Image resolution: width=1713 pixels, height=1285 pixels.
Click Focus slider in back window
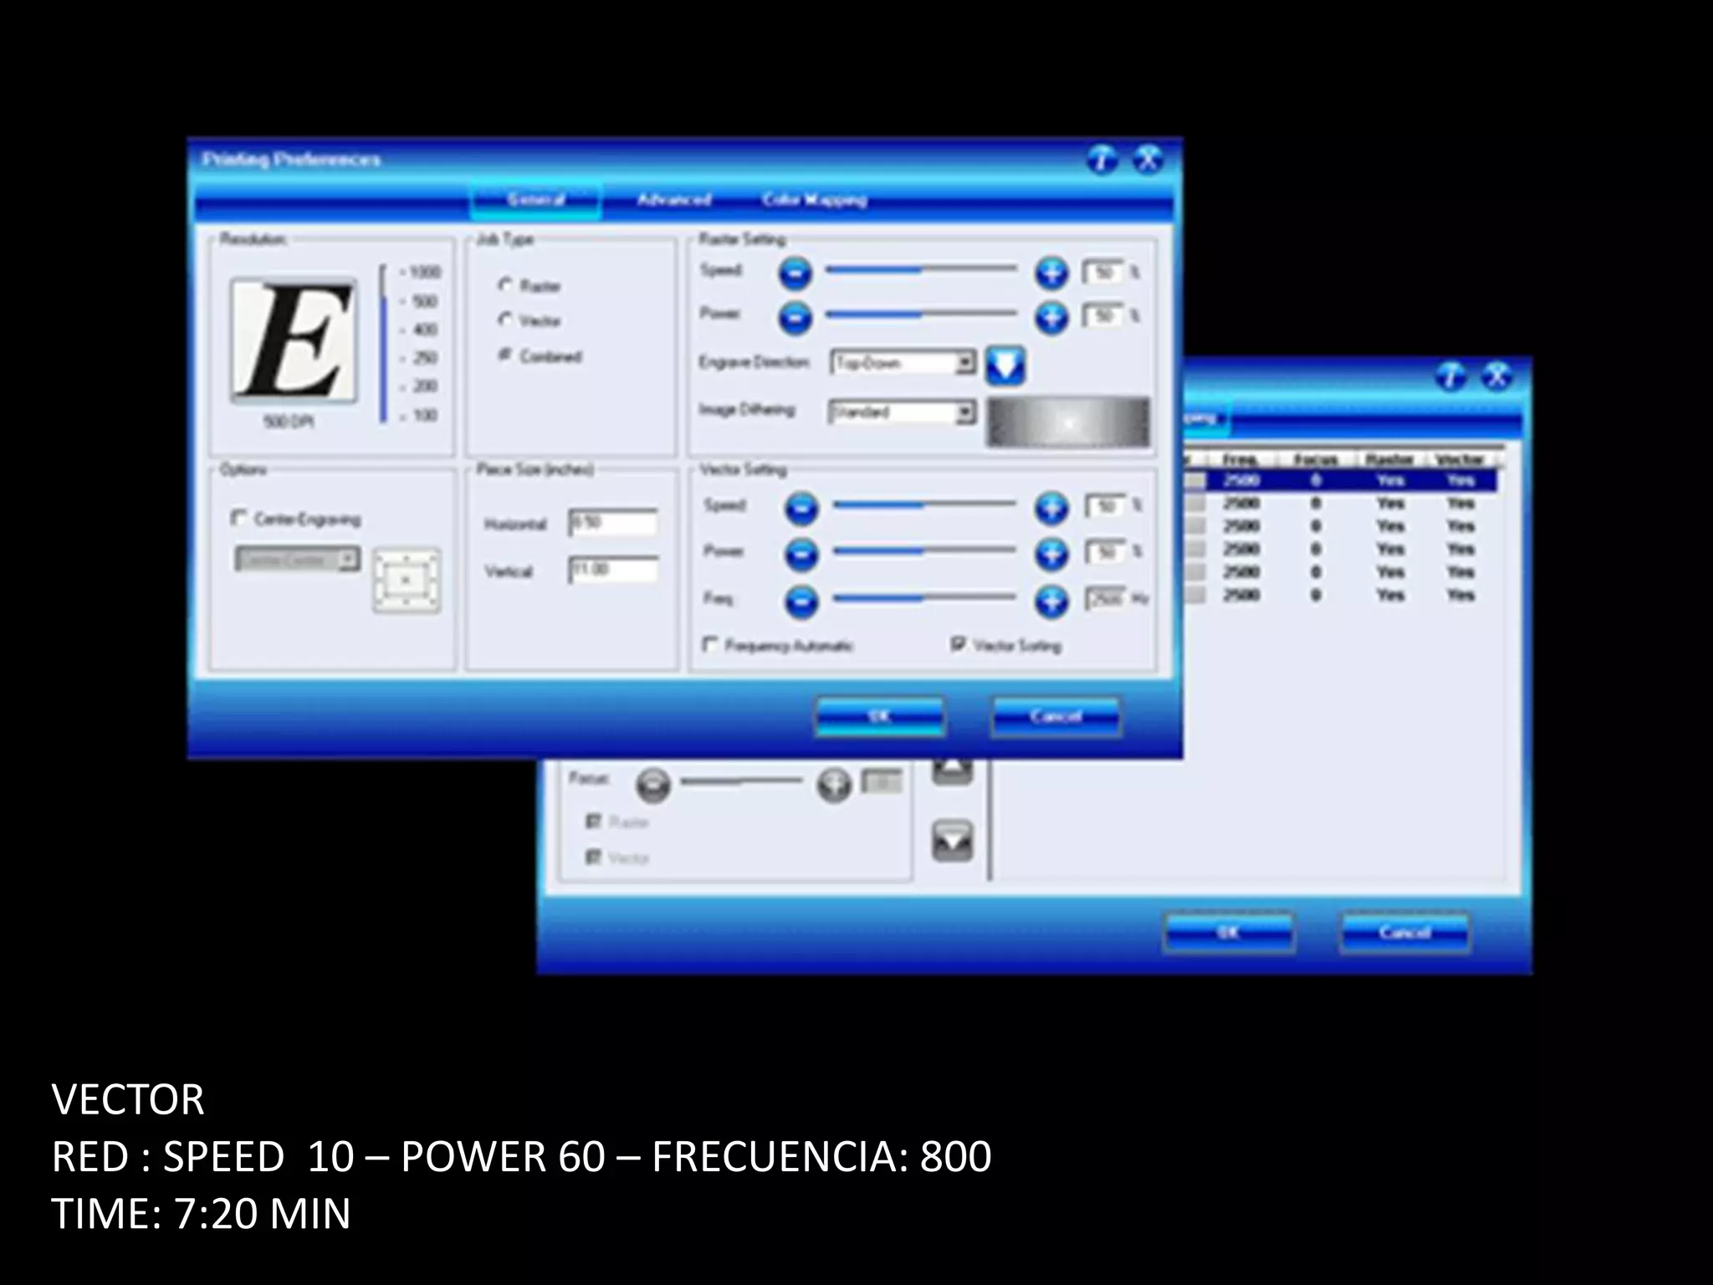coord(742,781)
